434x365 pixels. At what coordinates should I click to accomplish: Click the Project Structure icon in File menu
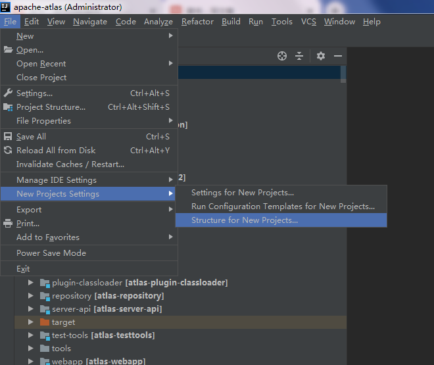pos(8,107)
